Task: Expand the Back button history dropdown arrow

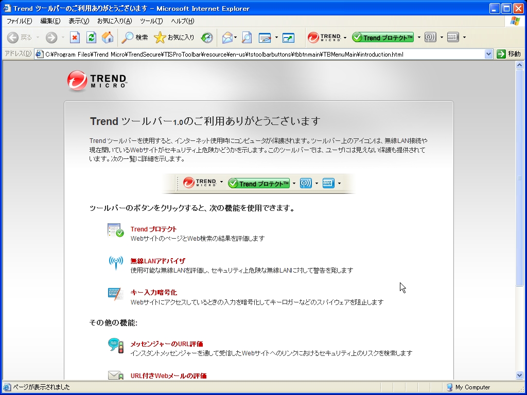Action: 38,37
